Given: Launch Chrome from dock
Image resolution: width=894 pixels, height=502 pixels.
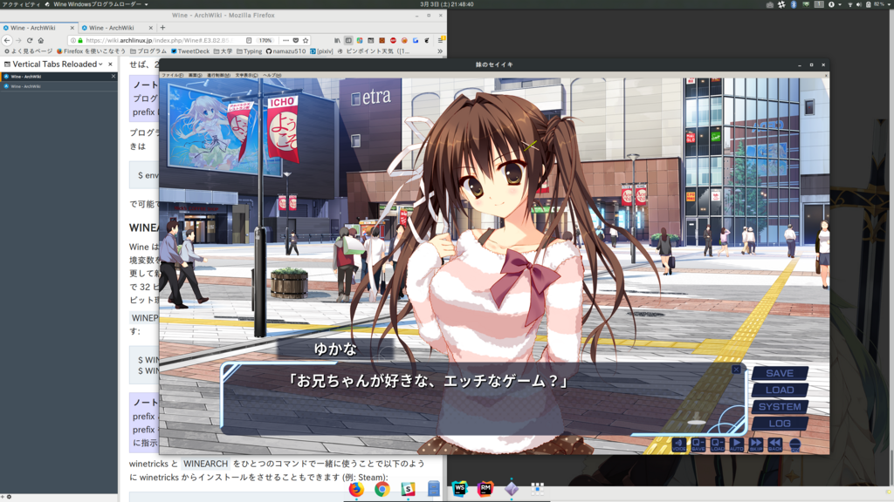Looking at the screenshot, I should point(382,489).
